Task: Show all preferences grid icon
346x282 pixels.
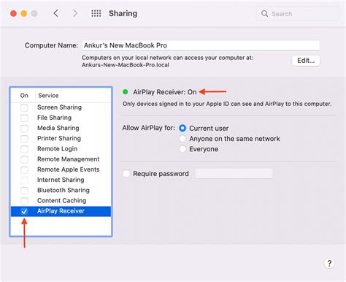Action: click(x=96, y=13)
